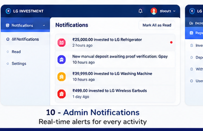
Task: Click the LG Investment logo icon
Action: [8, 11]
